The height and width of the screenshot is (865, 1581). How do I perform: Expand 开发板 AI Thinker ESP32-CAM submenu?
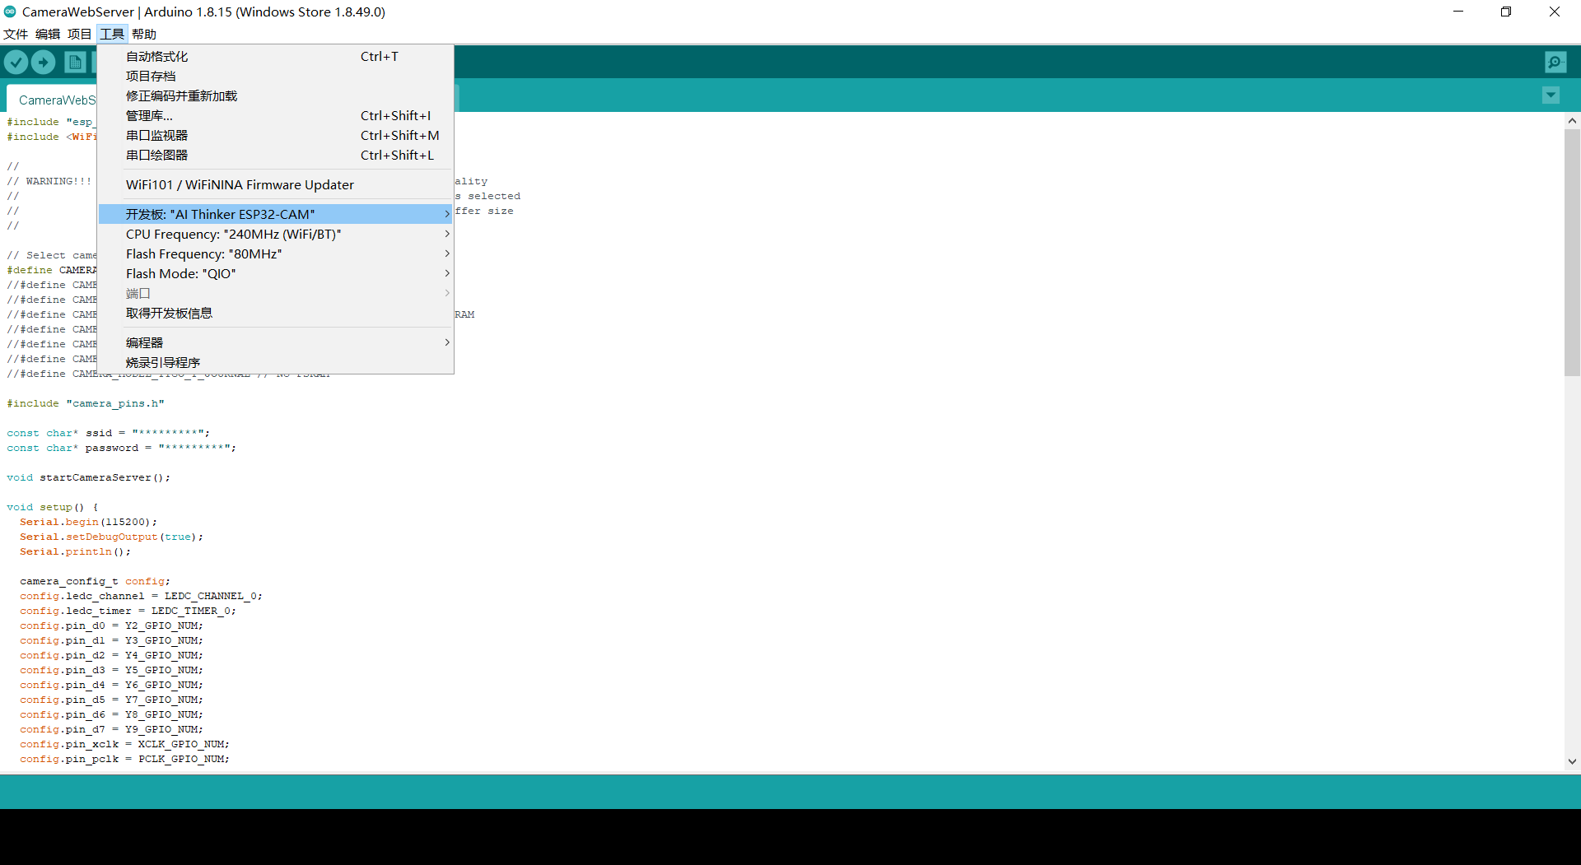point(276,215)
